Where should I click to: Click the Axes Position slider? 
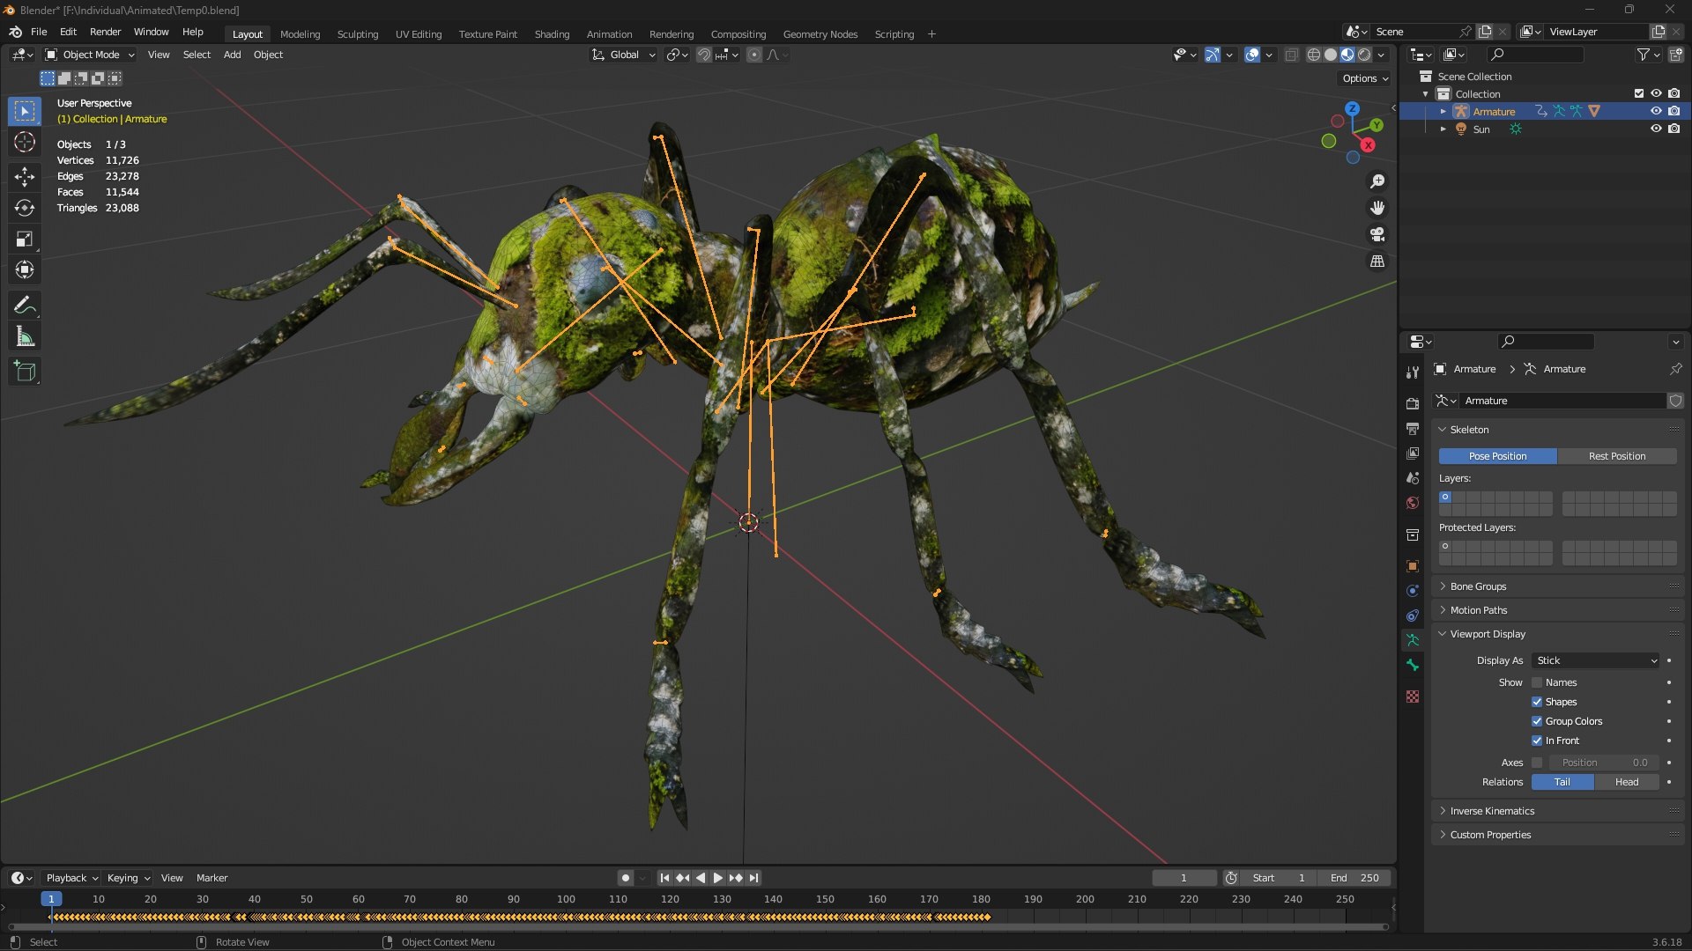click(1603, 763)
